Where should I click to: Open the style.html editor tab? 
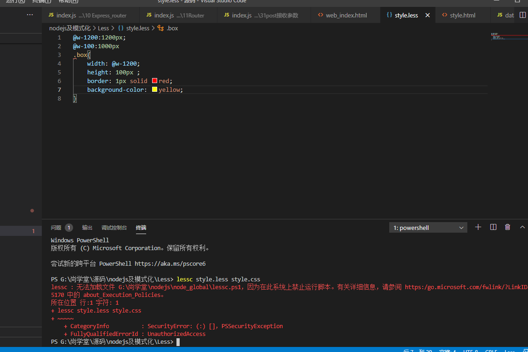(462, 15)
